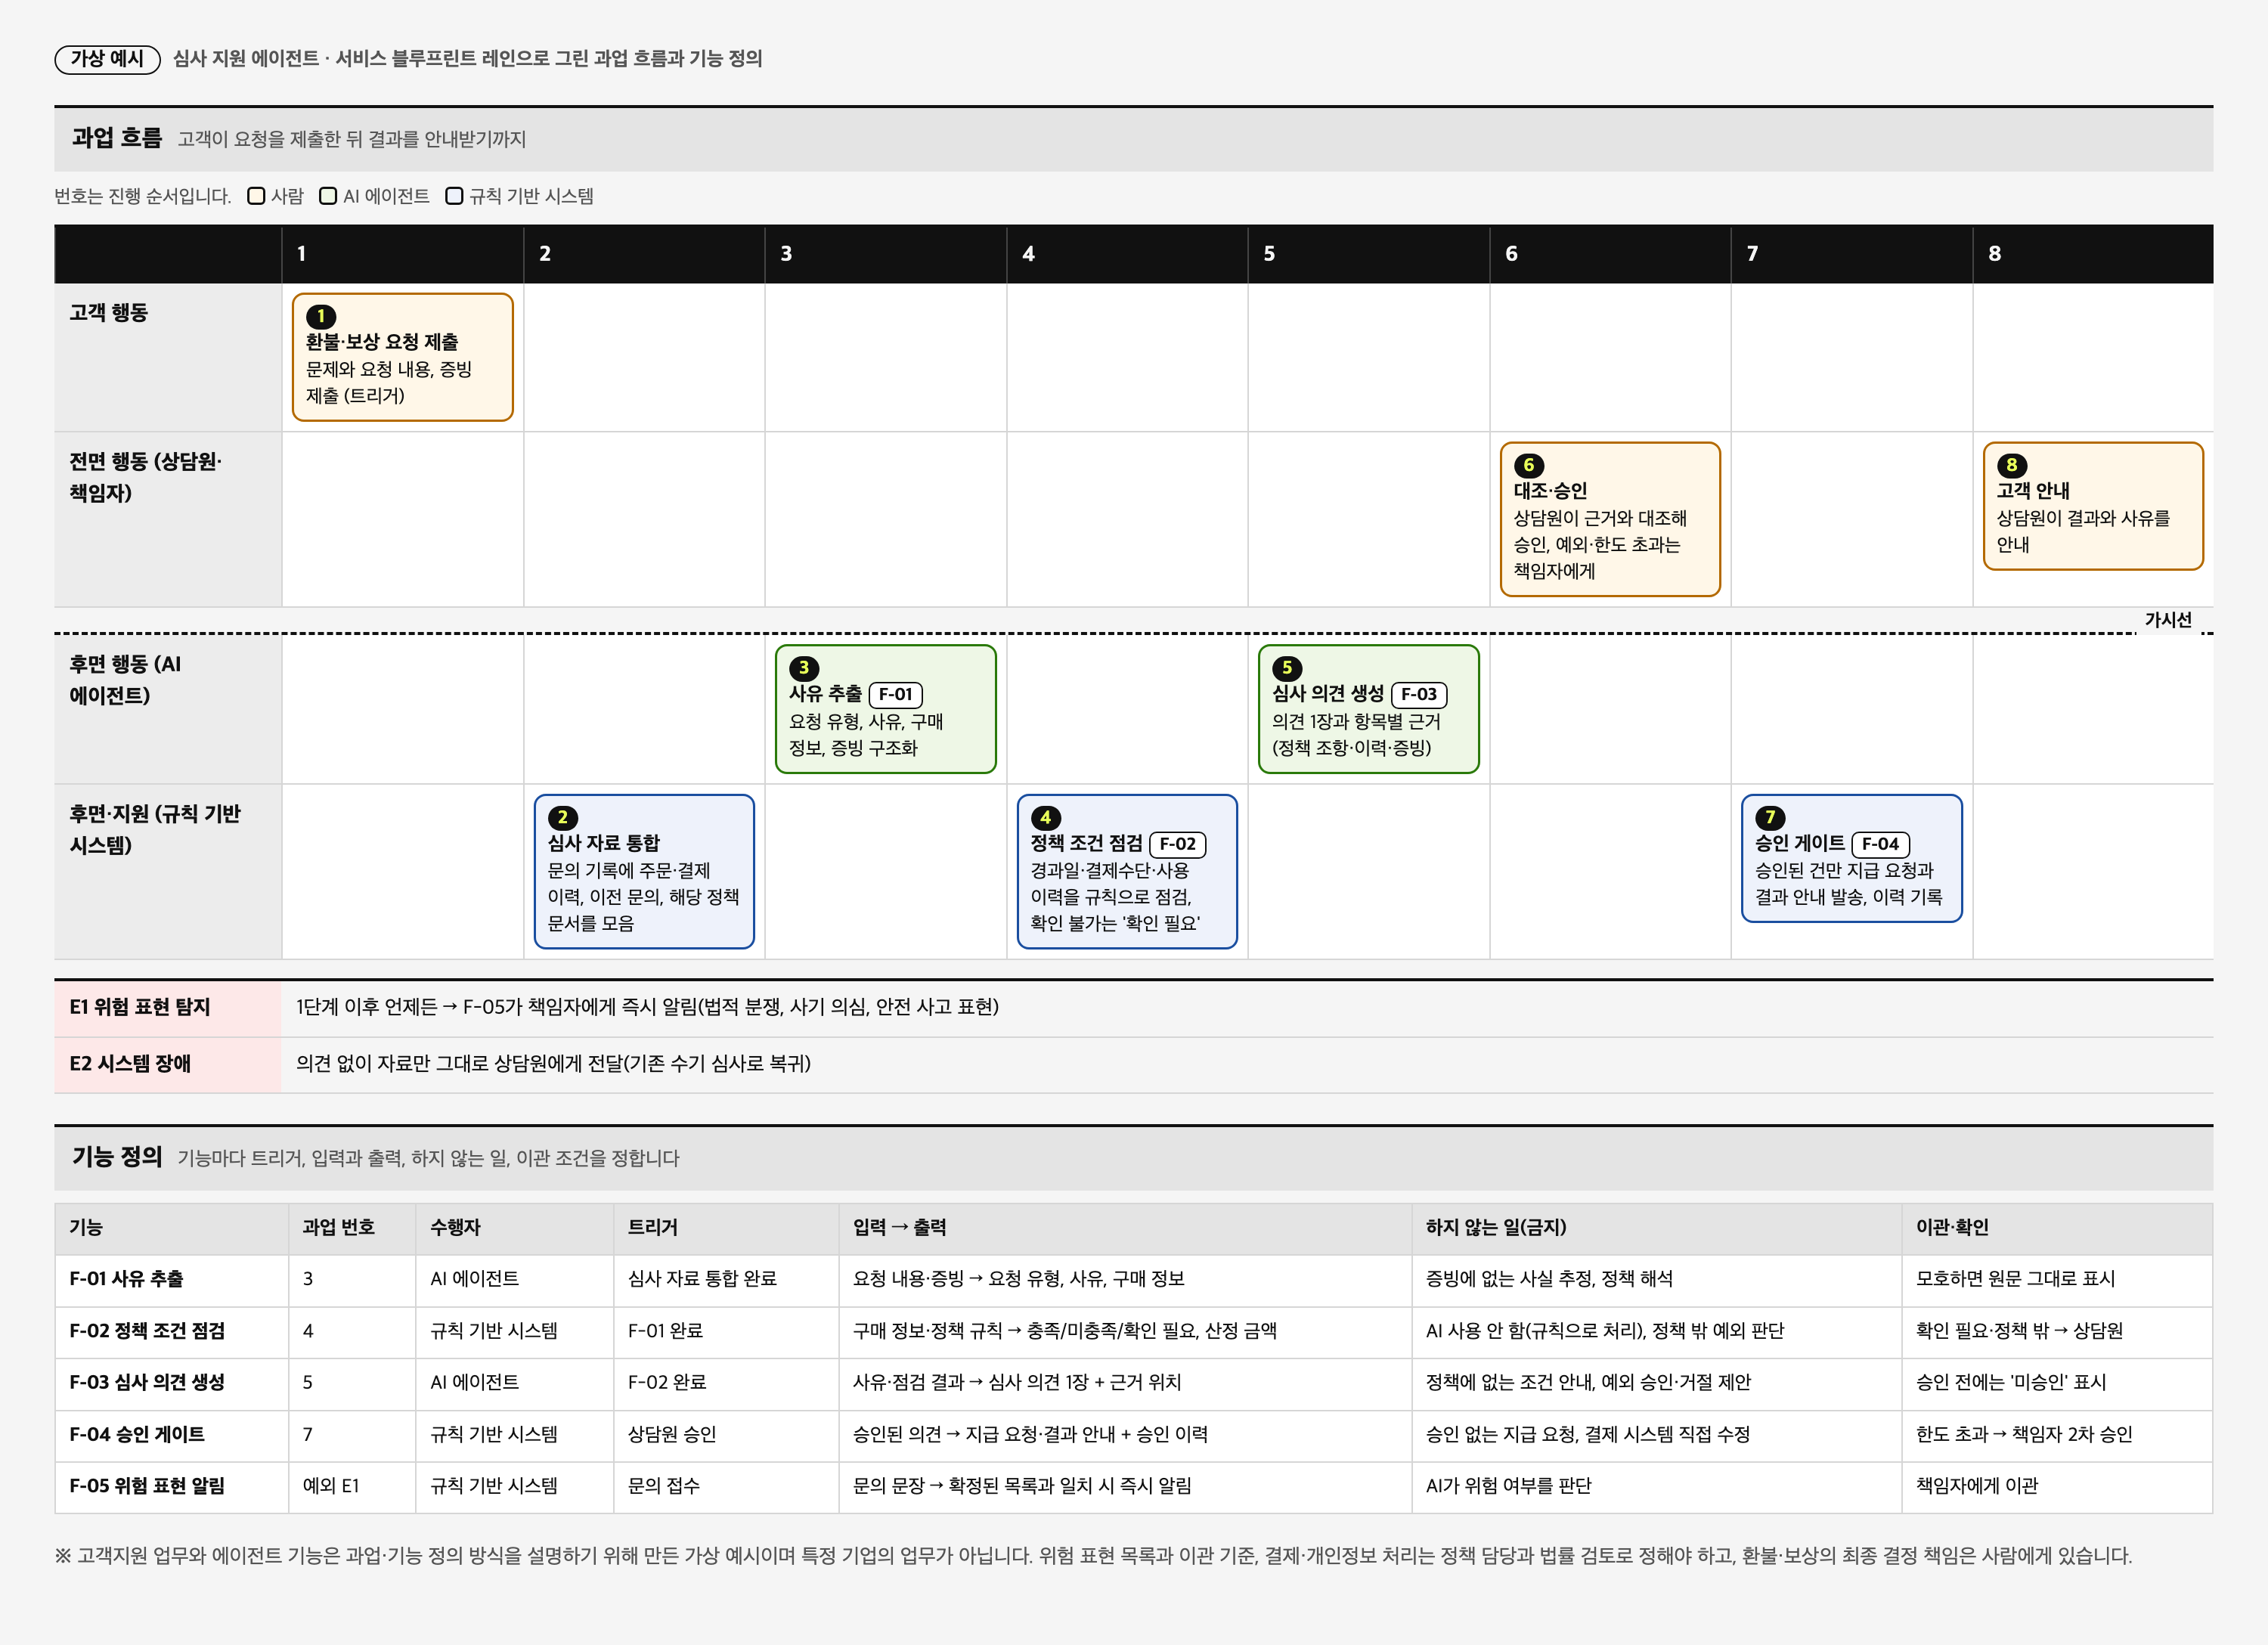Click the 고객 행동 lane label

click(109, 313)
